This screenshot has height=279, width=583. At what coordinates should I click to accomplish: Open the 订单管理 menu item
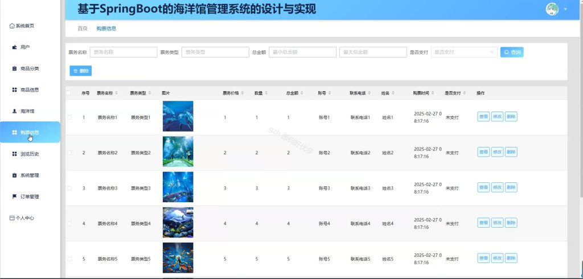pyautogui.click(x=30, y=196)
